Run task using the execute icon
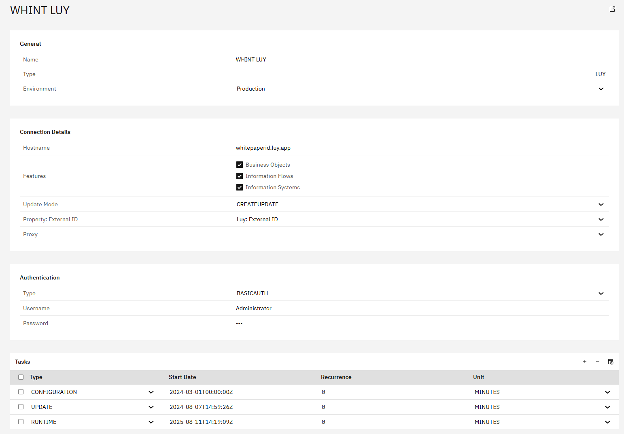The width and height of the screenshot is (624, 434). coord(611,362)
